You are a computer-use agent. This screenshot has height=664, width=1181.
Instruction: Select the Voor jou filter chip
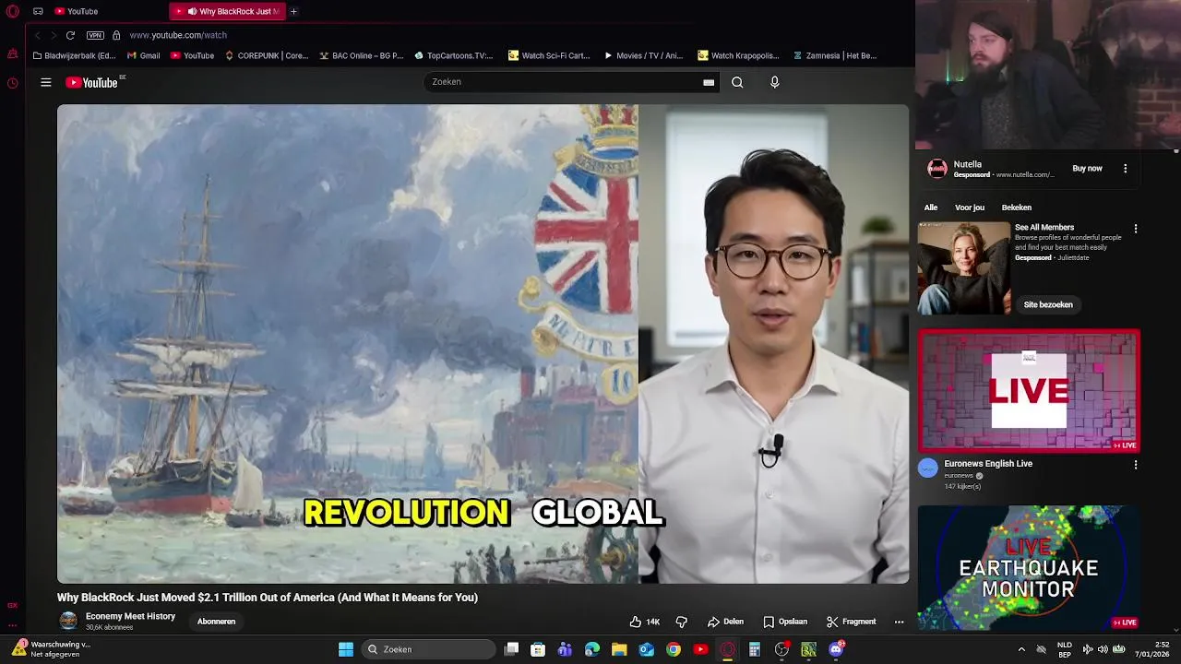[x=970, y=207]
